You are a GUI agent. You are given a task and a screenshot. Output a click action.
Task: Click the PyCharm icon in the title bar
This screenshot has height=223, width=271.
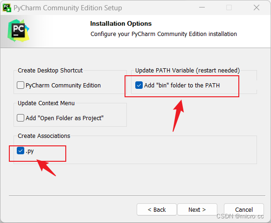7,8
